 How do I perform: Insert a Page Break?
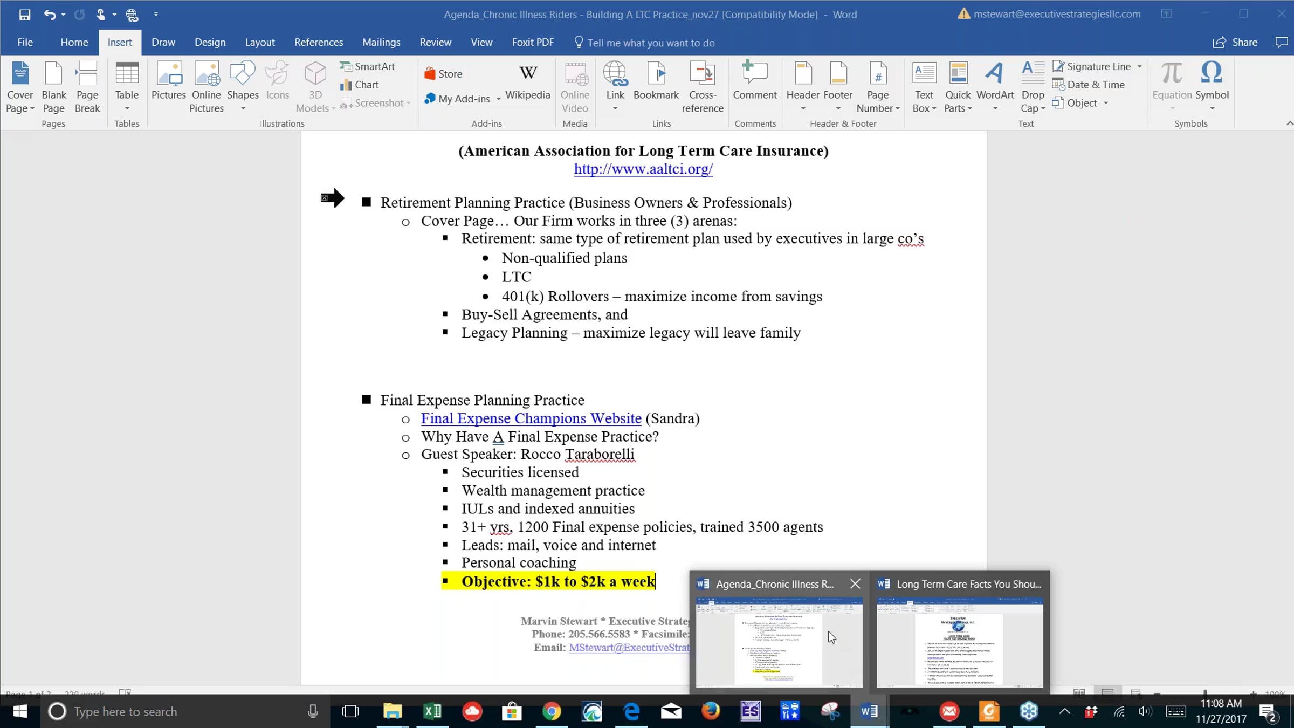(87, 87)
